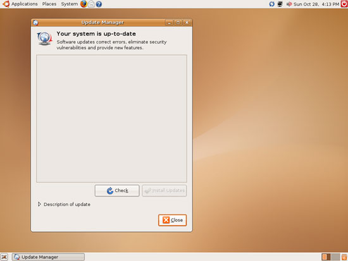Click the Close button in Update Manager

pyautogui.click(x=173, y=220)
